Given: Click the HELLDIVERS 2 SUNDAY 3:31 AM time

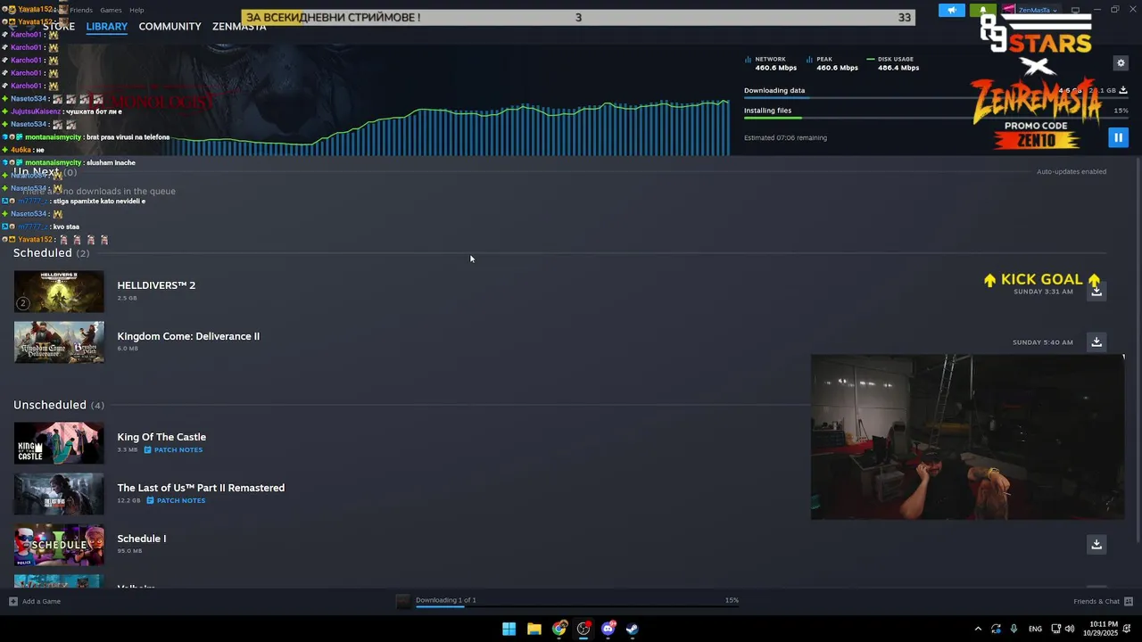Looking at the screenshot, I should click(1043, 292).
